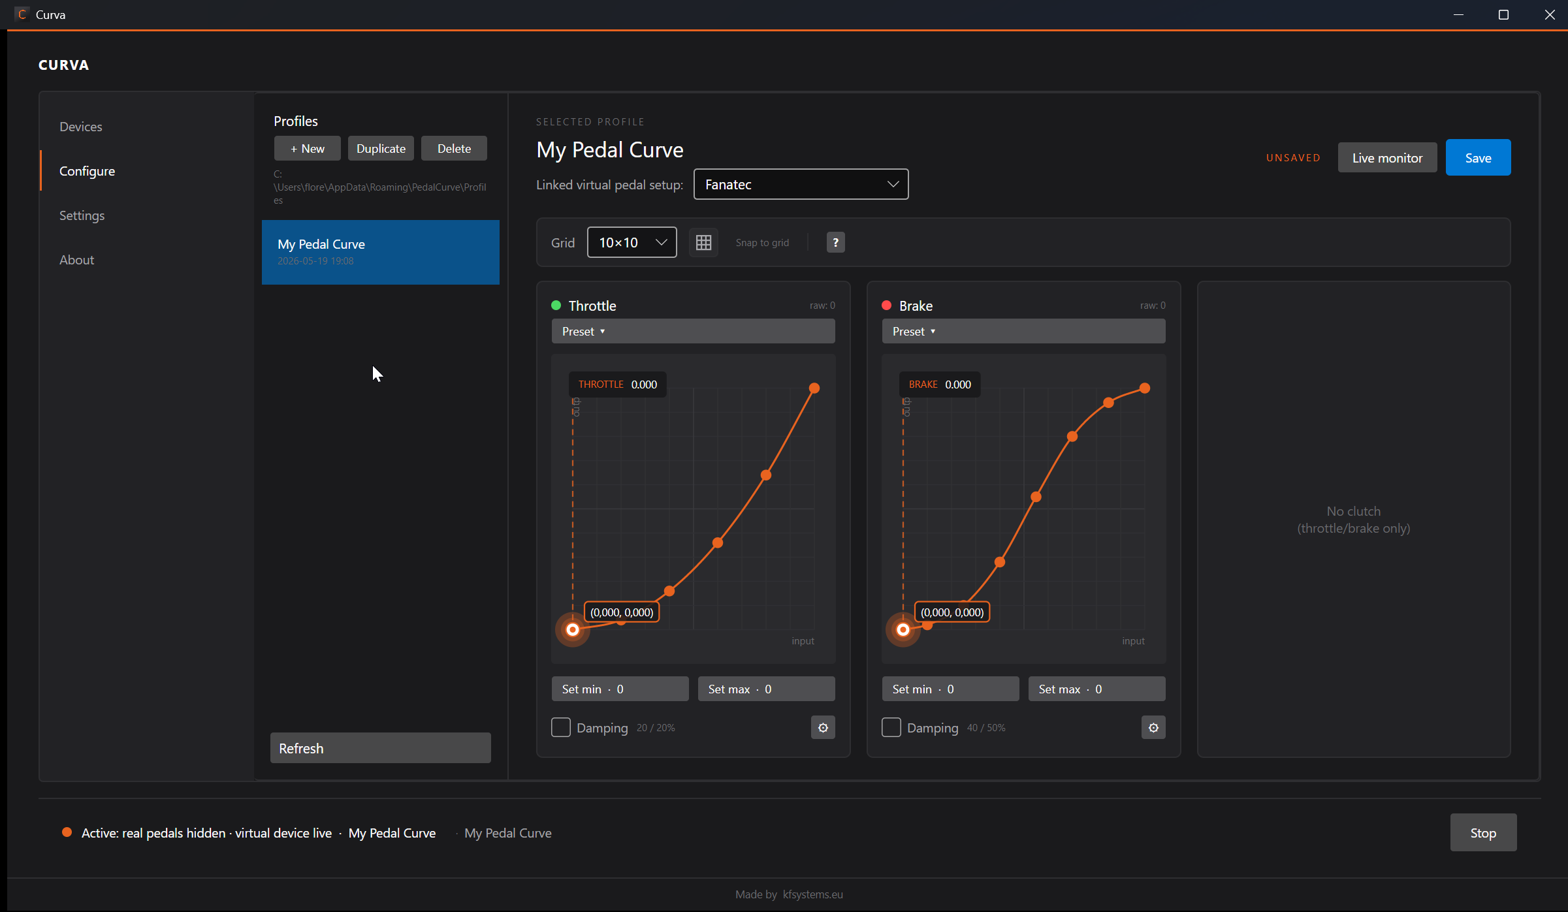Toggle Snap to grid option
Viewport: 1568px width, 912px height.
762,243
